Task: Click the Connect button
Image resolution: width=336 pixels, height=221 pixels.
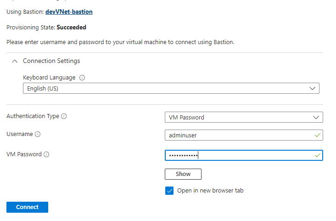Action: tap(27, 207)
